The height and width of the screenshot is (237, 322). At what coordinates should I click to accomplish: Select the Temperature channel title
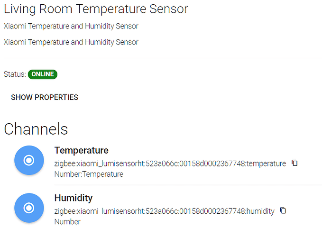pos(82,150)
